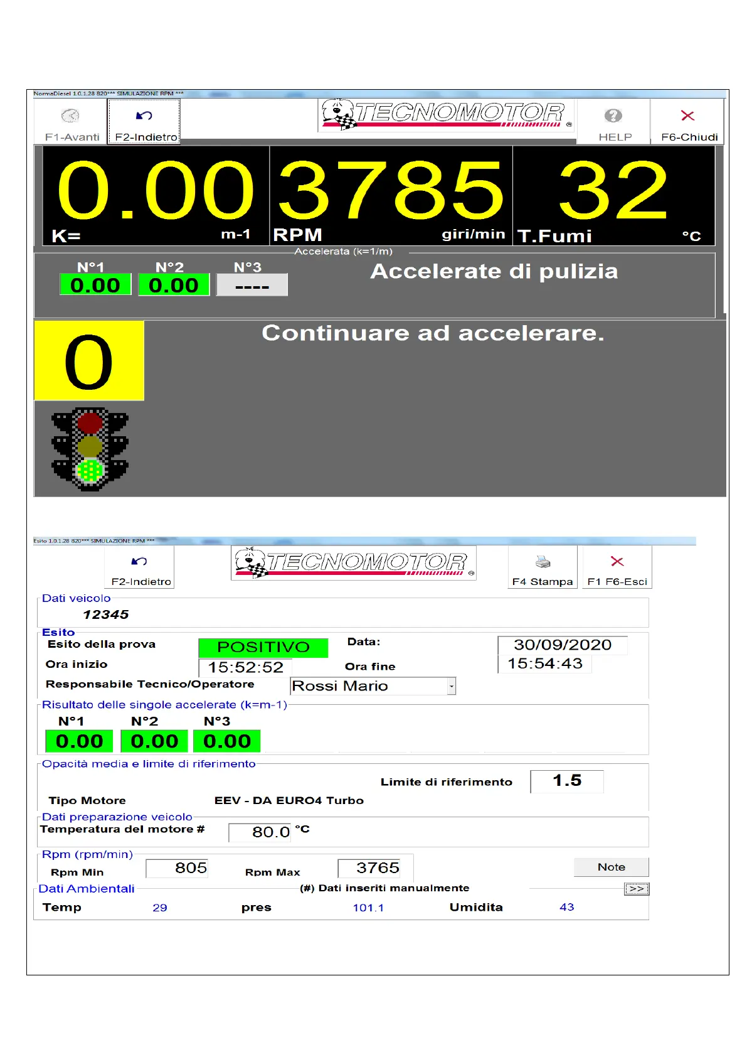Image resolution: width=747 pixels, height=1057 pixels.
Task: Click the traffic light indicator icon
Action: point(90,449)
